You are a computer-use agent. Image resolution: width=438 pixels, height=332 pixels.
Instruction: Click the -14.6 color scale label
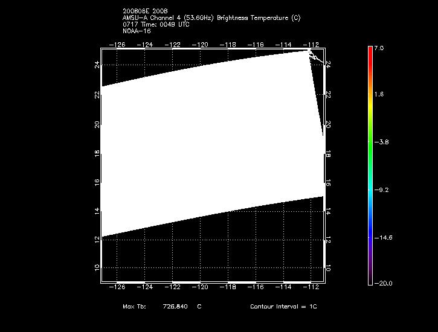point(382,237)
